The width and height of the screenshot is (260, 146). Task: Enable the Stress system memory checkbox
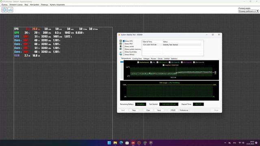(x=123, y=49)
